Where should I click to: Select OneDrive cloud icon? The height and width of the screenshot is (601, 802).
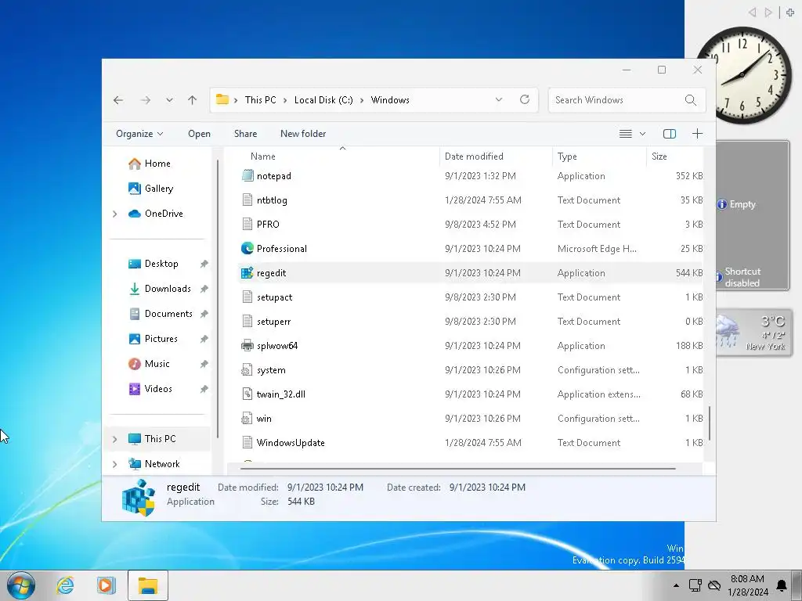point(135,214)
